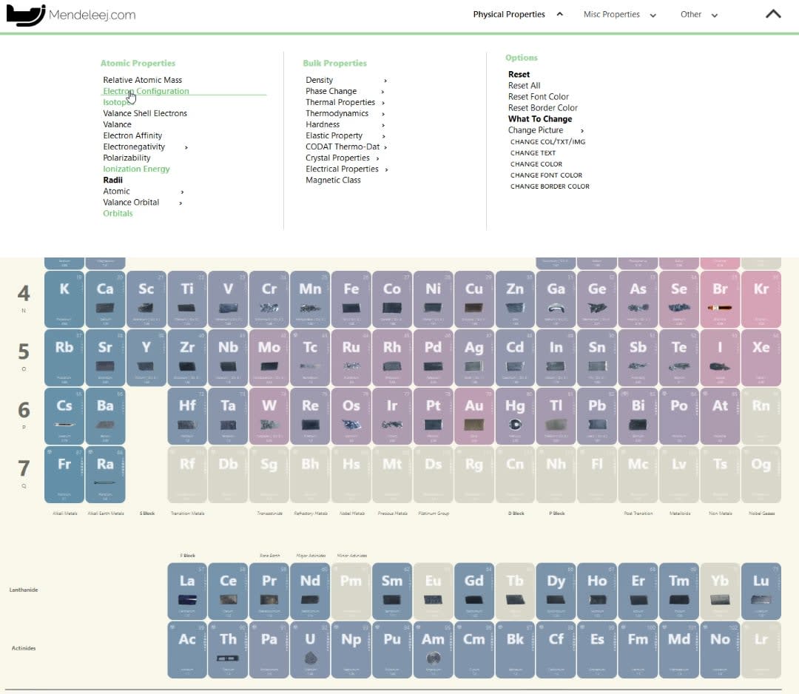Click Reset All under Options
799x694 pixels.
(x=523, y=85)
